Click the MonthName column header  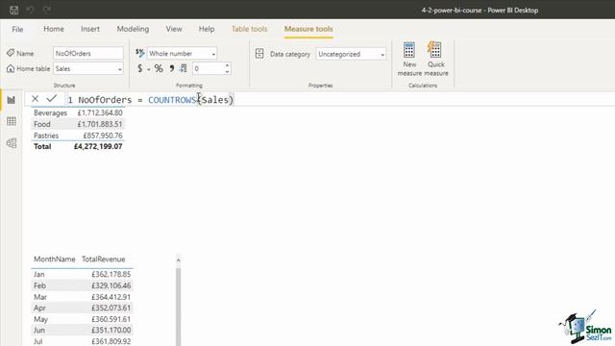(x=55, y=259)
